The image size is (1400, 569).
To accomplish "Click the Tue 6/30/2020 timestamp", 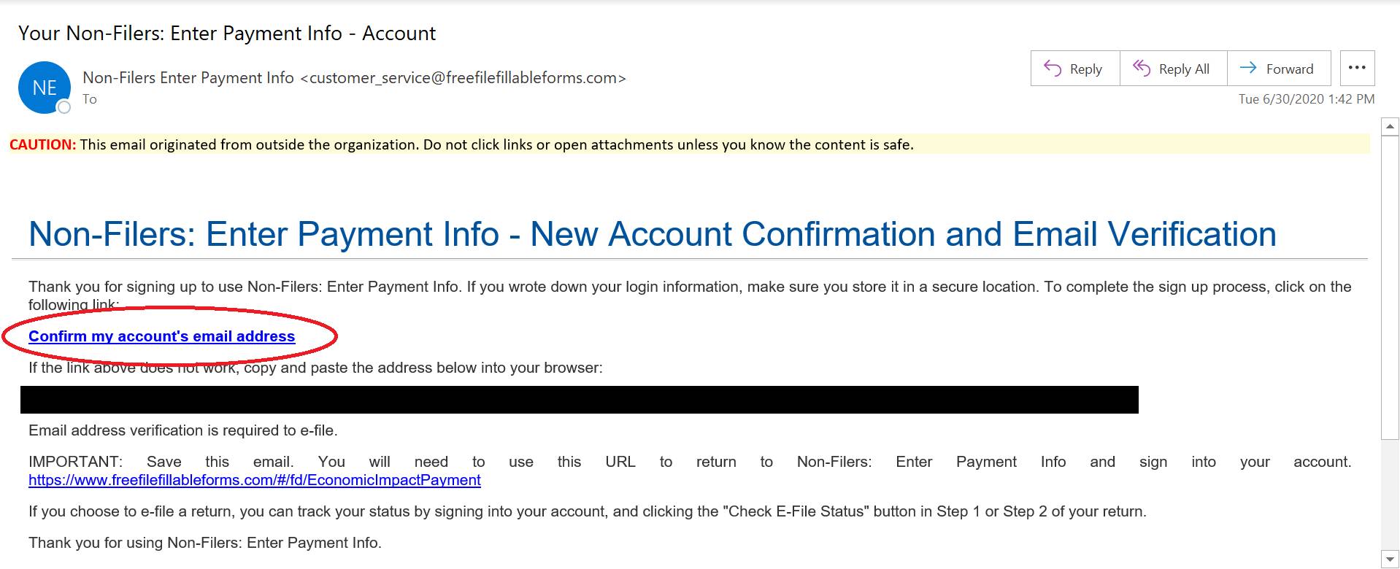I will tap(1306, 99).
